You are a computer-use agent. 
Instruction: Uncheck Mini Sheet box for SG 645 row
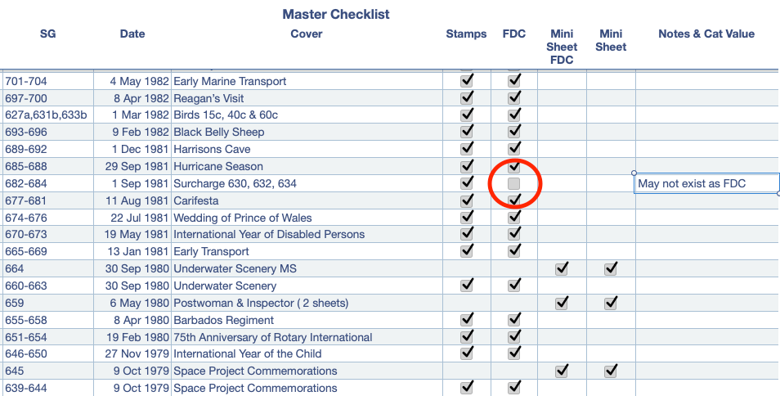(x=611, y=371)
